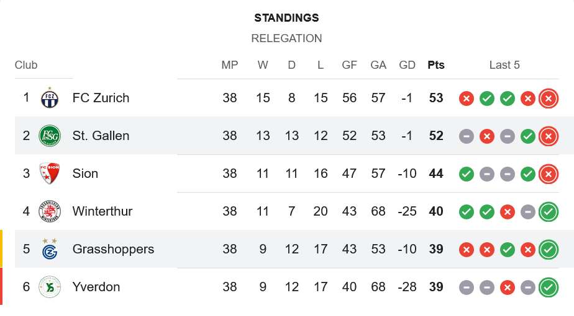Select the Relegation group heading
This screenshot has width=574, height=316.
286,38
